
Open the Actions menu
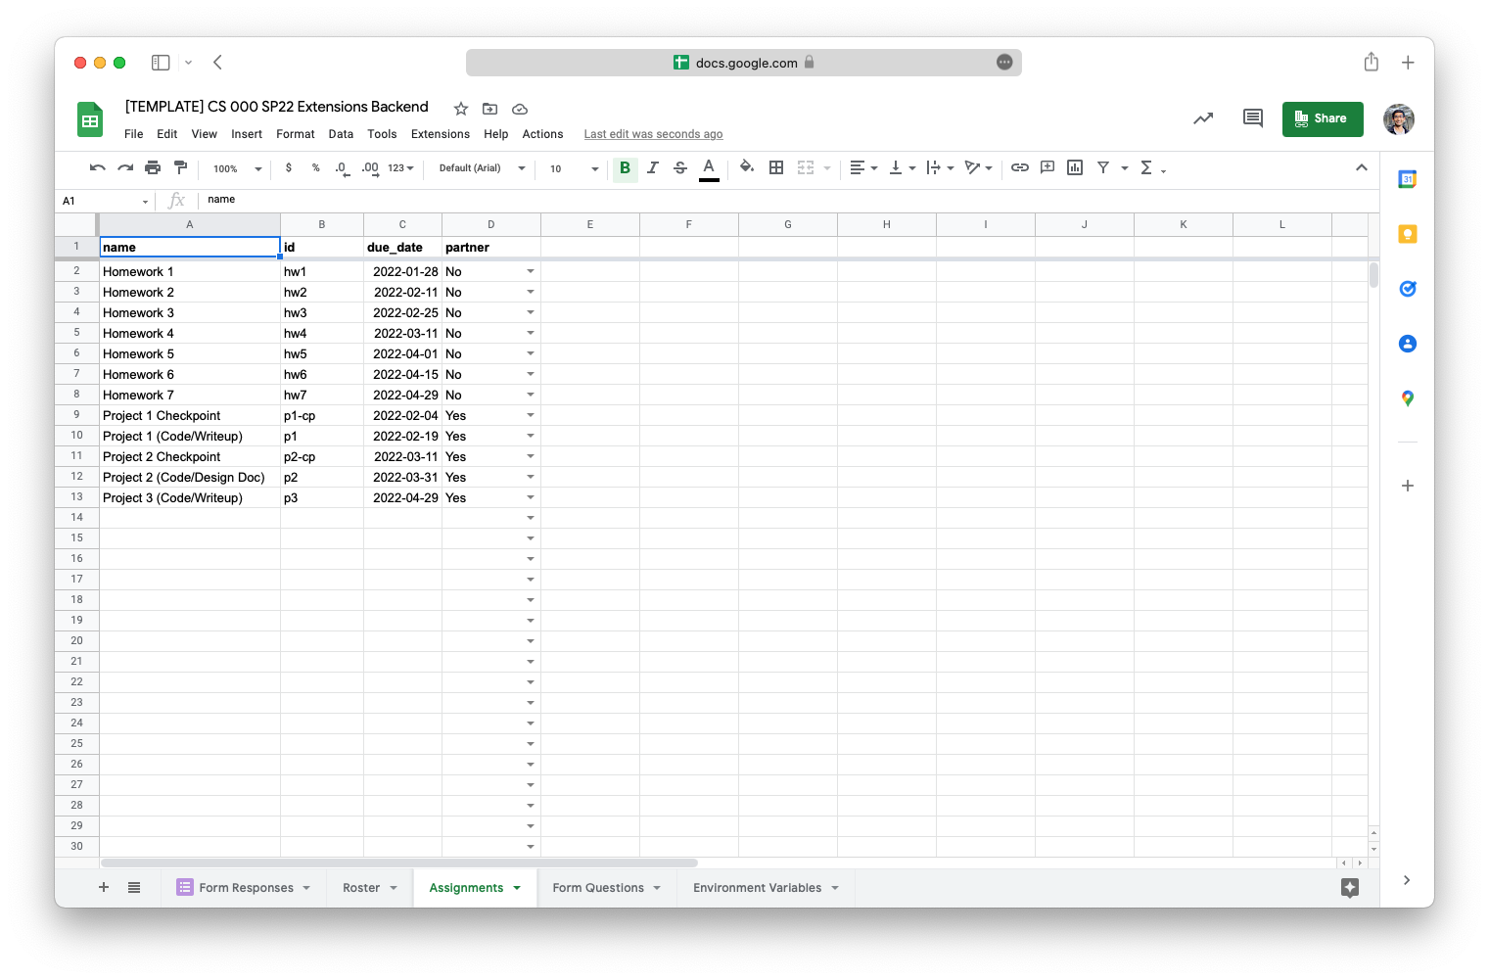pyautogui.click(x=542, y=134)
